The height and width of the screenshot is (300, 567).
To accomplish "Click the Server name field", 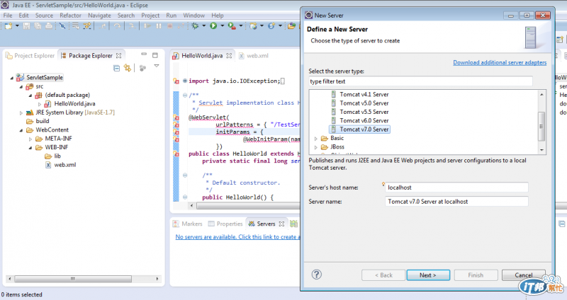I will click(456, 202).
